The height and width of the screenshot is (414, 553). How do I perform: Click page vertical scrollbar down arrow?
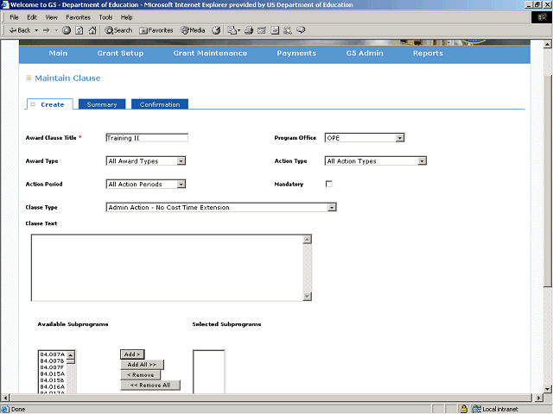coord(547,389)
